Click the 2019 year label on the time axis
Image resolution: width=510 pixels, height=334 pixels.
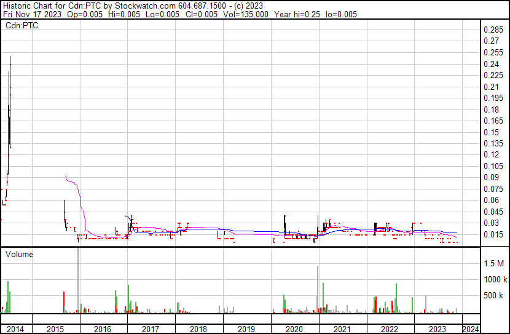click(246, 329)
